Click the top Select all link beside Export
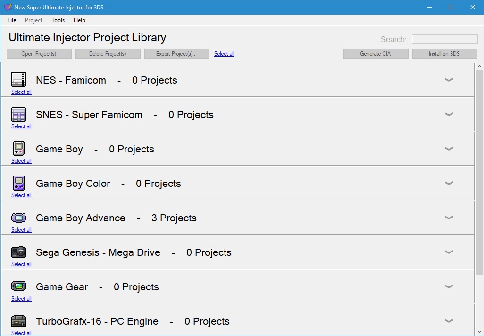 (x=224, y=54)
